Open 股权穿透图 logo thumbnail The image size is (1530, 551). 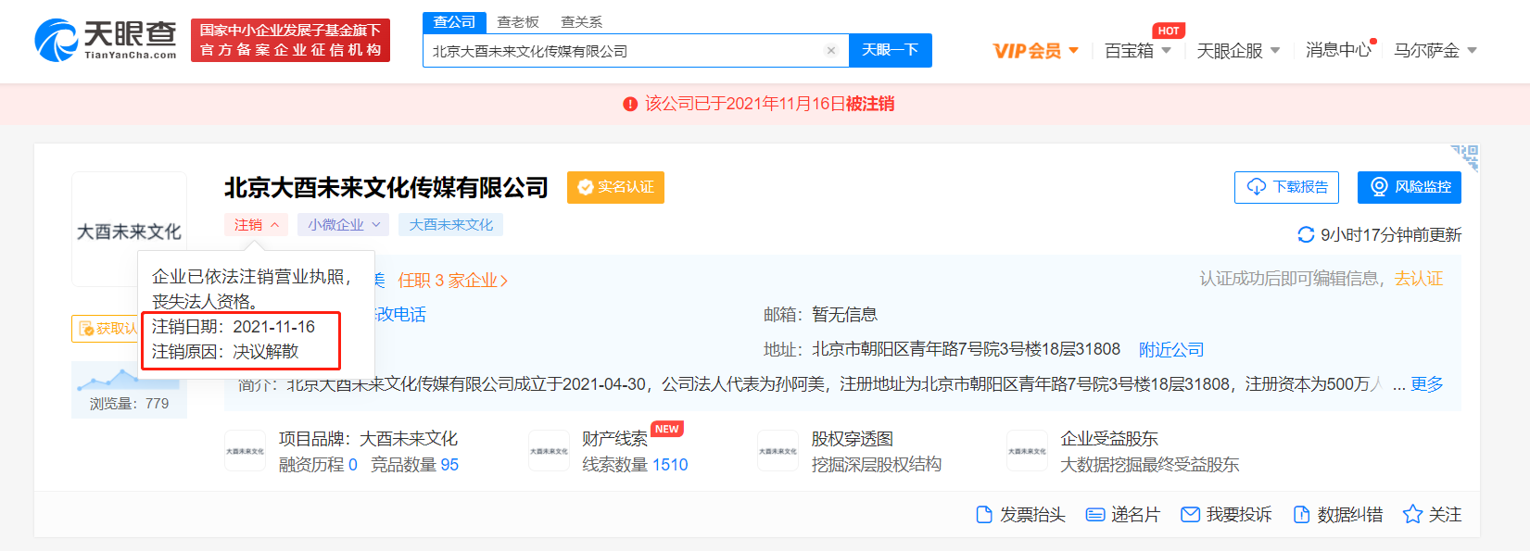778,451
